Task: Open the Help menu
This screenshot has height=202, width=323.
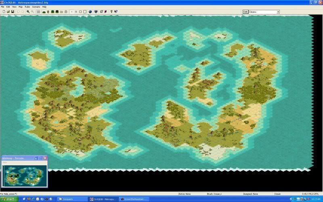Action: 44,7
